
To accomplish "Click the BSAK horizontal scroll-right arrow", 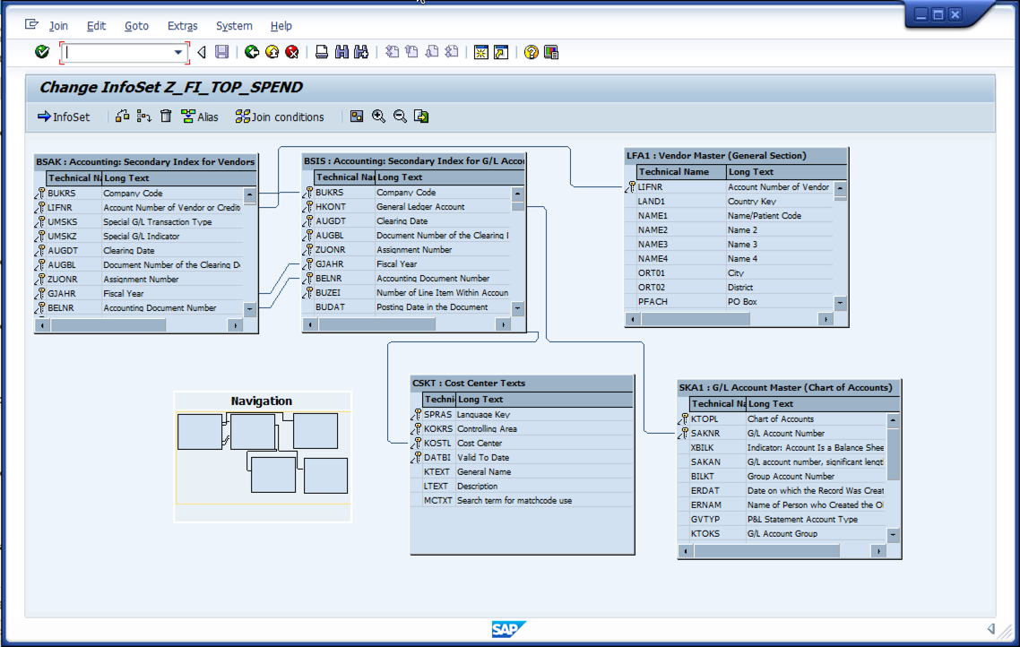I will tap(236, 325).
